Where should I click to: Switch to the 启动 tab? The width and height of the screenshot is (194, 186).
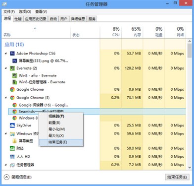point(53,19)
